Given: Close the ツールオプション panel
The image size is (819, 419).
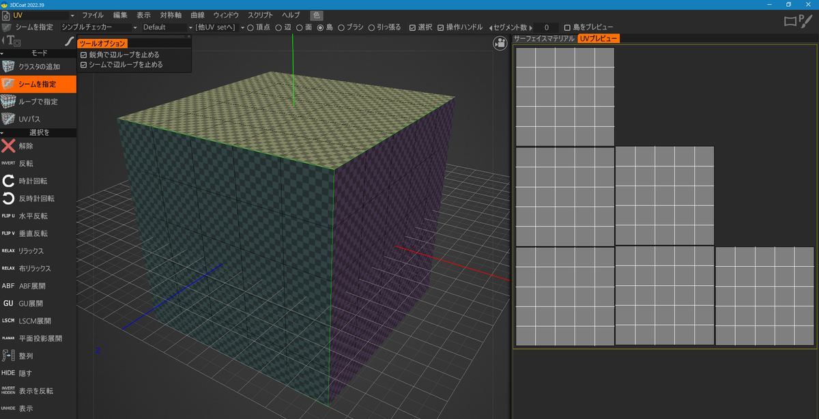Looking at the screenshot, I should coord(189,36).
